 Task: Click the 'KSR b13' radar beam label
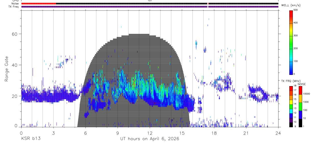pyautogui.click(x=31, y=139)
